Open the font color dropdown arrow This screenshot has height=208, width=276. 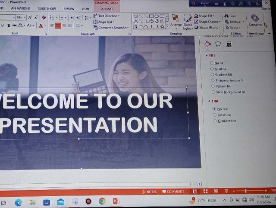[x=45, y=26]
